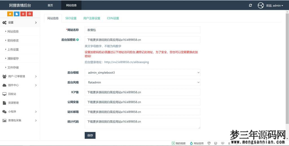Screen dimensions: 289x146
Task: Click the refresh icon in top bar
Action: click(250, 5)
